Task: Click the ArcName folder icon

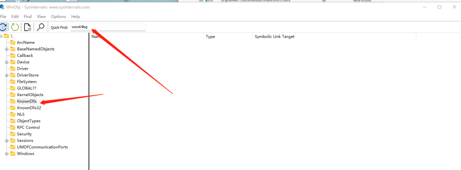Action: coord(13,42)
